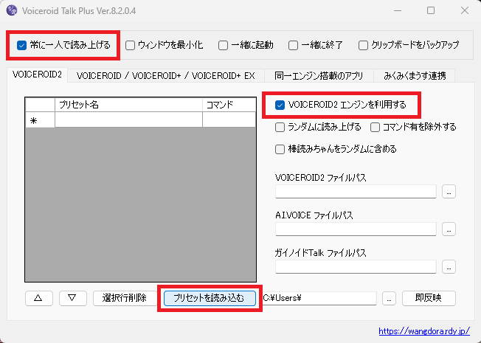Browse for A.I.VOICE ファイルパス

(x=449, y=229)
